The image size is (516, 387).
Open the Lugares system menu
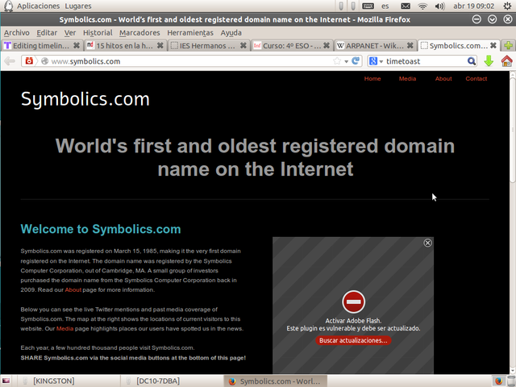tap(78, 6)
